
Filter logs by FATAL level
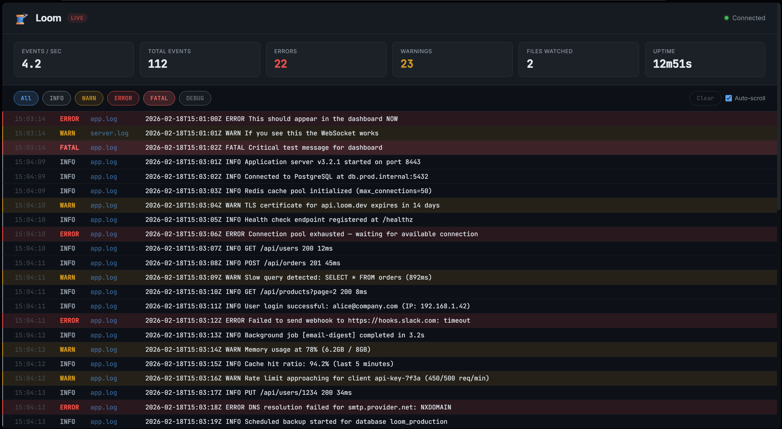coord(159,98)
